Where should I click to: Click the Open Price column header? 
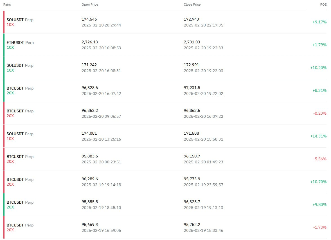pos(90,5)
